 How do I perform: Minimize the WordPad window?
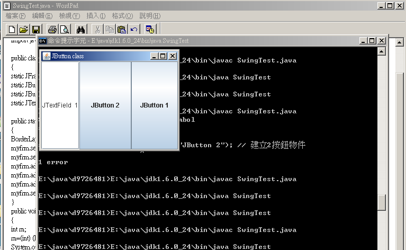click(x=381, y=5)
